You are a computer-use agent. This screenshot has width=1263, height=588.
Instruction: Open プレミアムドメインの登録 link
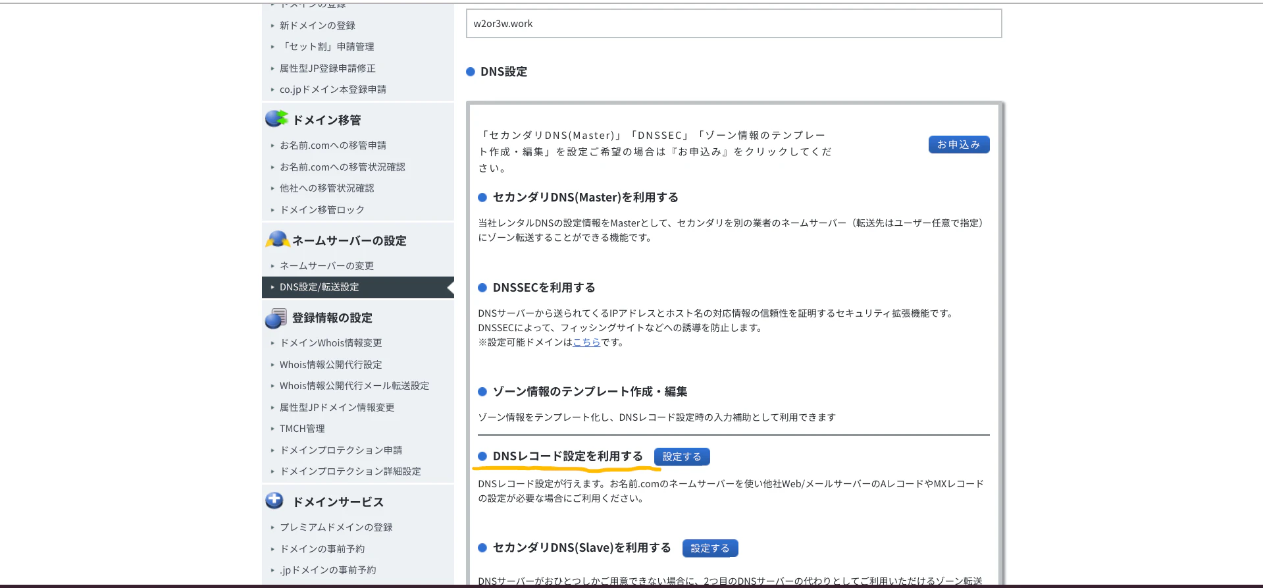click(x=336, y=527)
